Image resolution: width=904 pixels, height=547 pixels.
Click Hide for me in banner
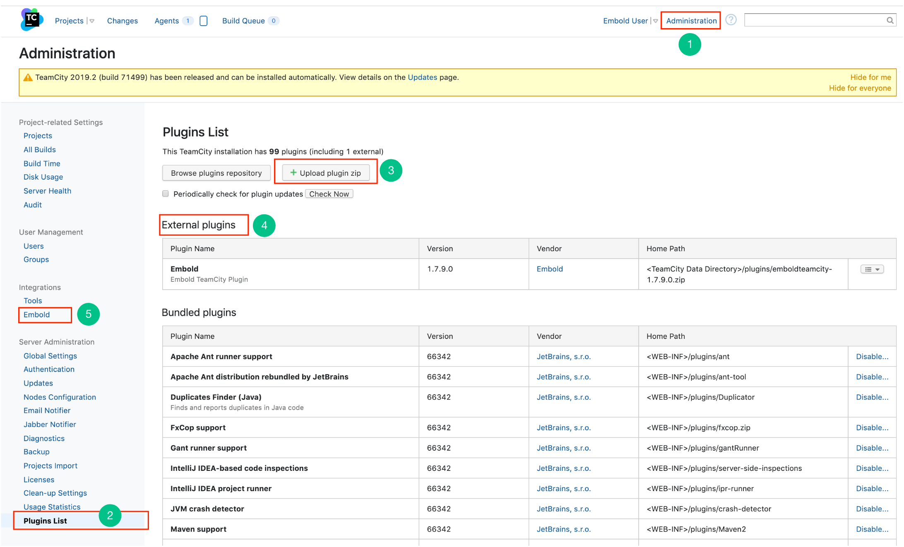[x=870, y=77]
